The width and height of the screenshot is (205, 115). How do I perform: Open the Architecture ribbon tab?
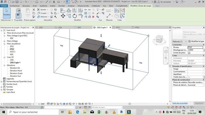click(x=14, y=6)
